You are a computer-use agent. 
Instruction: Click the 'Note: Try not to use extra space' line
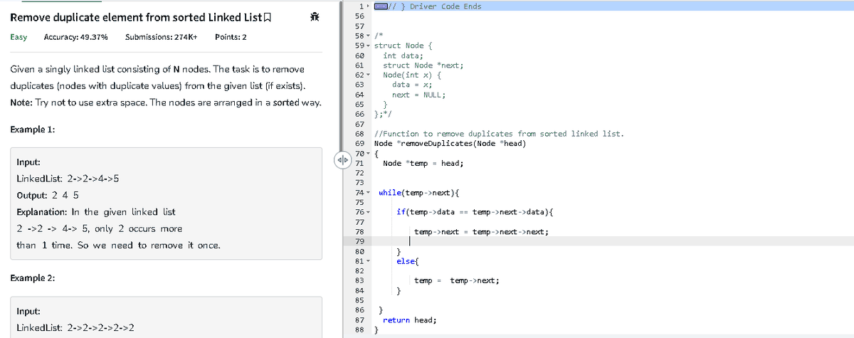165,103
